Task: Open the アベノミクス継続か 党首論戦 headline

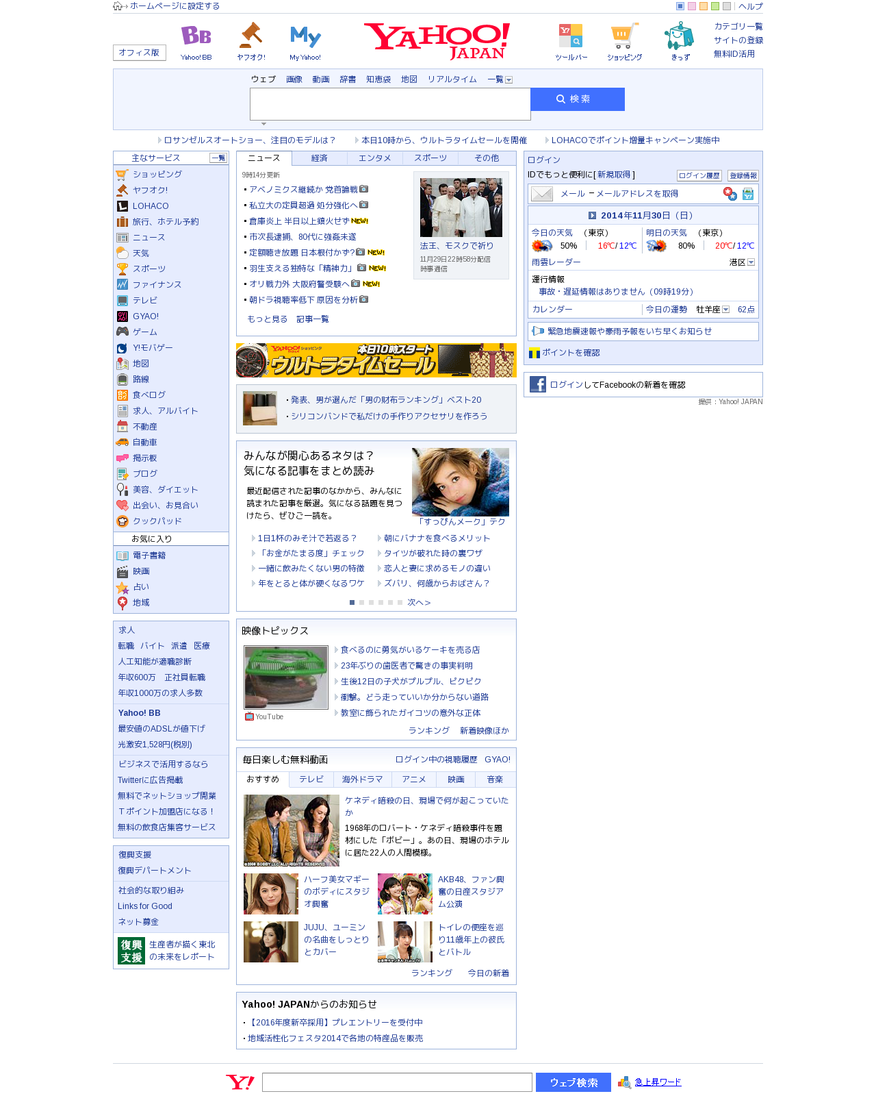Action: click(303, 190)
